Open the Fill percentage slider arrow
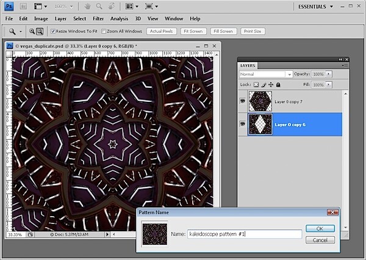The image size is (366, 260). pyautogui.click(x=329, y=85)
